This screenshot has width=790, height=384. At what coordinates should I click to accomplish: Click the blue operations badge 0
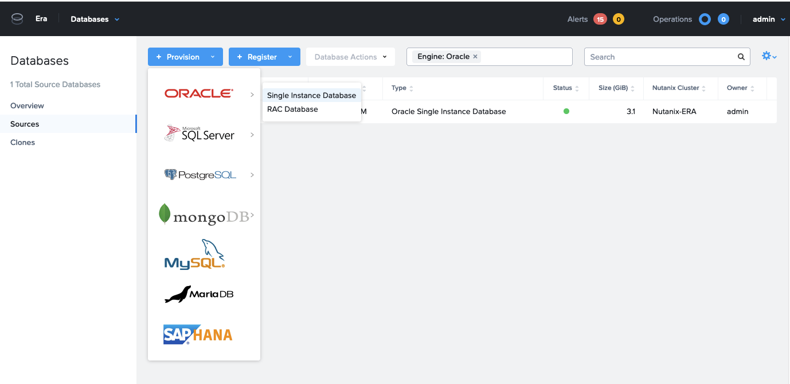pos(723,19)
